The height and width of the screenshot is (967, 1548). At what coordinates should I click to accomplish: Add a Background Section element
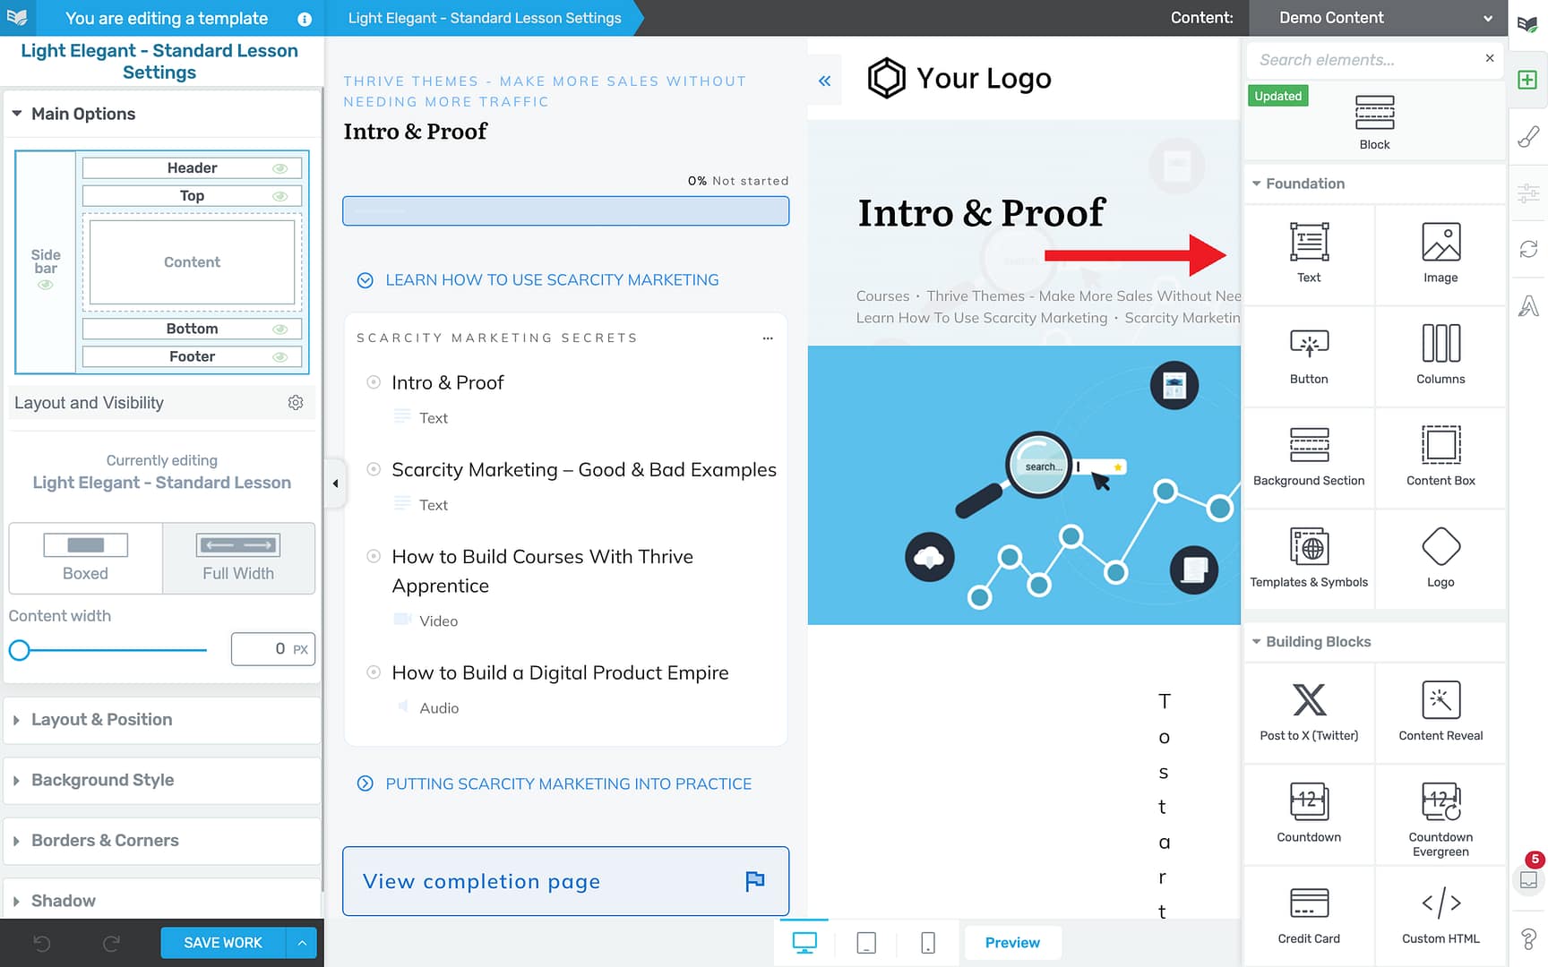pos(1309,458)
